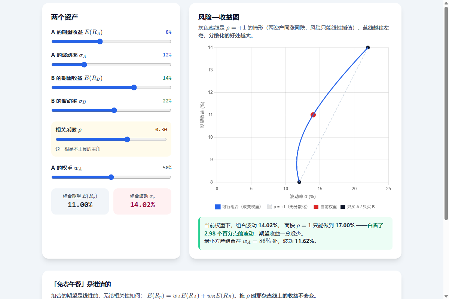This screenshot has height=299, width=449.
Task: Click the 风险—收益图 heading
Action: [x=219, y=17]
